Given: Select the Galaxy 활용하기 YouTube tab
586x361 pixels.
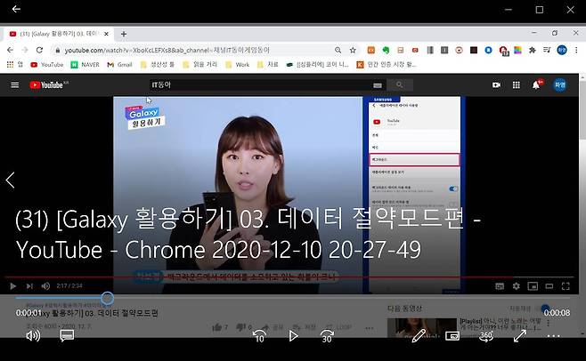Looking at the screenshot, I should point(58,34).
